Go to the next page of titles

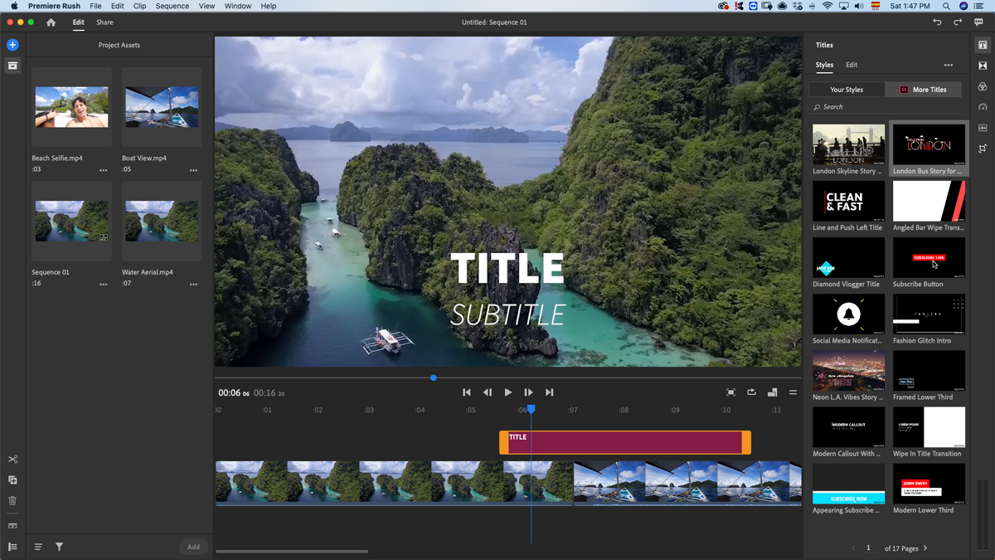coord(925,548)
